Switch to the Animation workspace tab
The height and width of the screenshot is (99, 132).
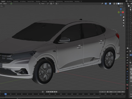(45, 1)
